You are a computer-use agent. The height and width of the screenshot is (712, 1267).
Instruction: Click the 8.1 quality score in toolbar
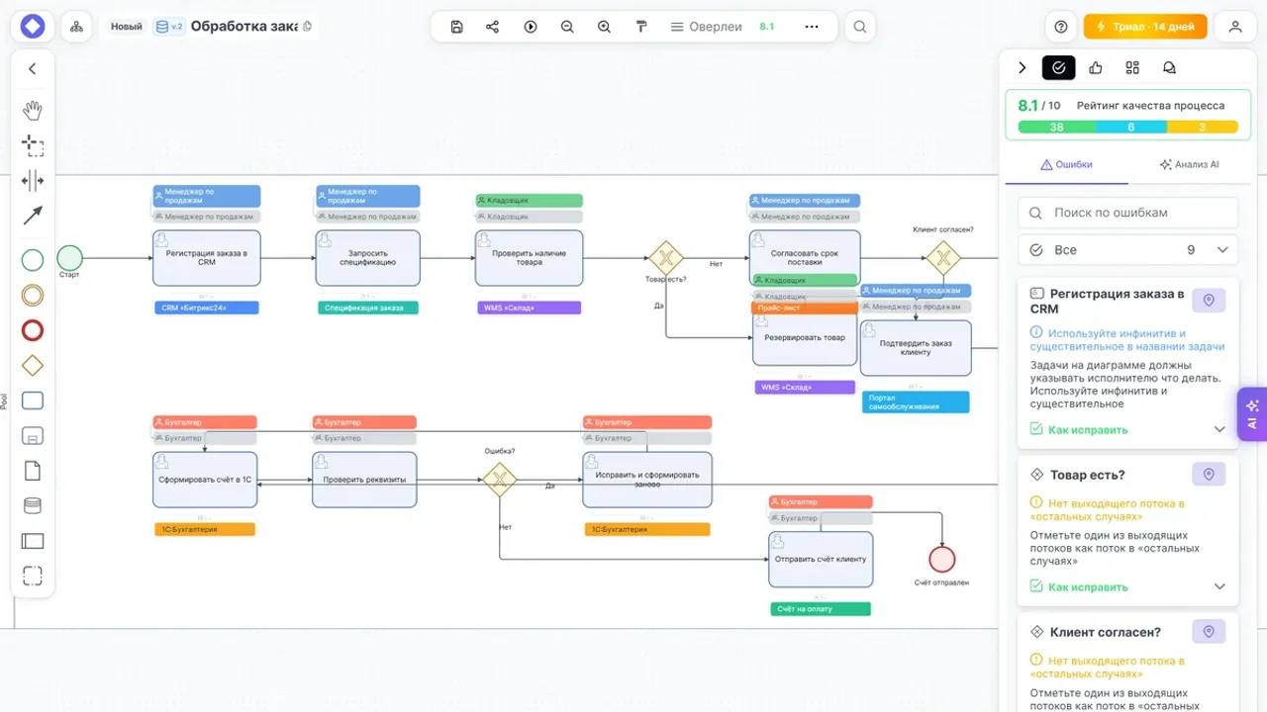tap(767, 27)
